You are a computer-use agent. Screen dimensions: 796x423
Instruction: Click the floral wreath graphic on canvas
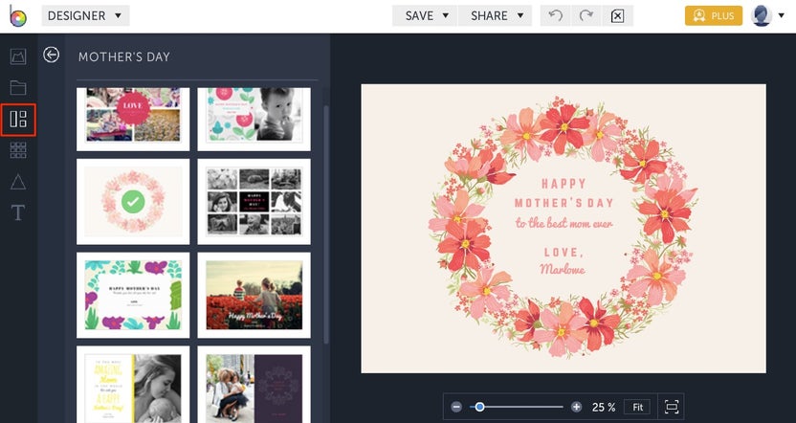(562, 227)
